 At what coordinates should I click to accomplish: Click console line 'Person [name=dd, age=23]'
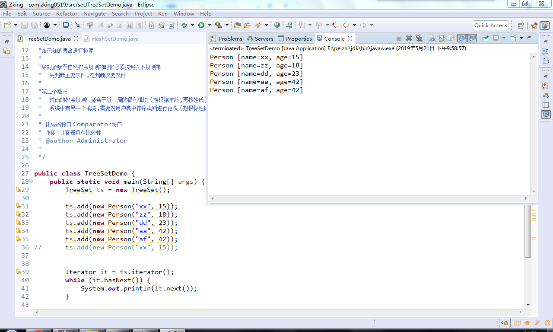pyautogui.click(x=257, y=73)
